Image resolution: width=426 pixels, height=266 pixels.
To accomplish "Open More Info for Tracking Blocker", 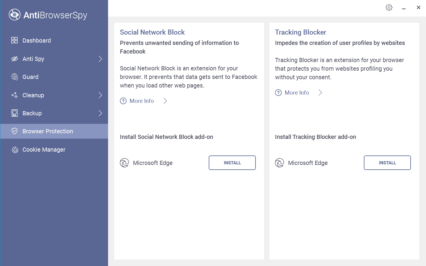I will pos(297,93).
